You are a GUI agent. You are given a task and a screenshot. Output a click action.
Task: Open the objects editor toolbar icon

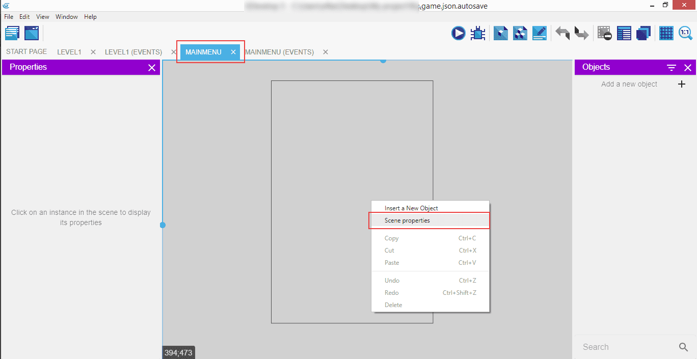[x=500, y=33]
